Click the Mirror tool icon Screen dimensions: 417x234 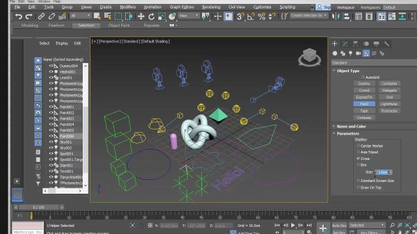336,16
